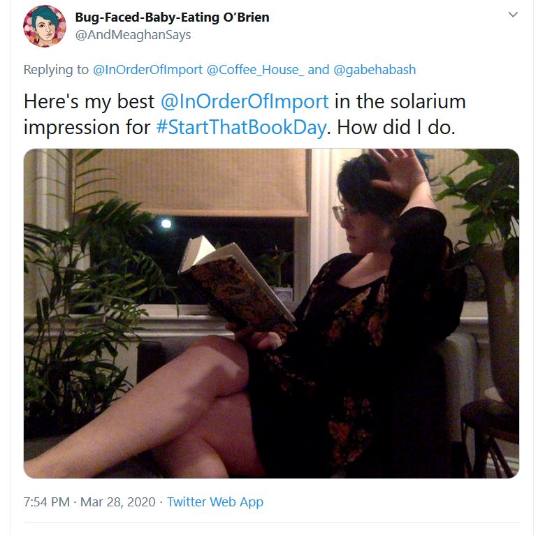Open the #StartThatBookDay hashtag

pos(241,127)
